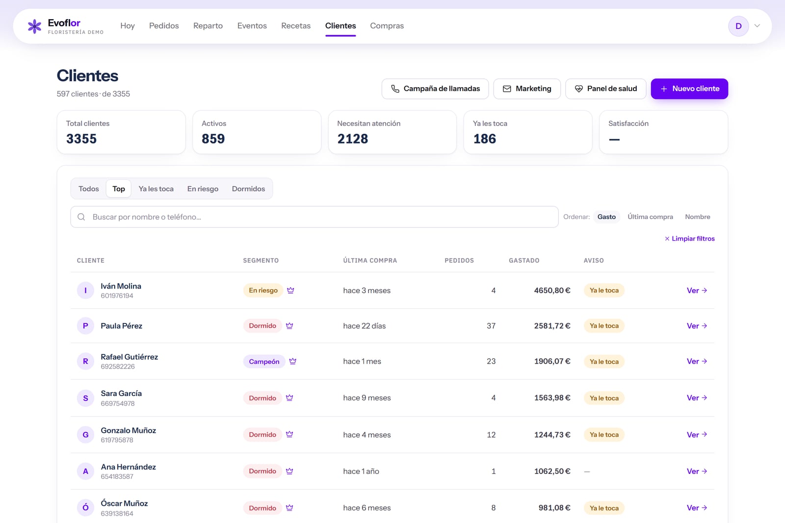Open the user avatar D menu
785x523 pixels.
click(x=738, y=26)
